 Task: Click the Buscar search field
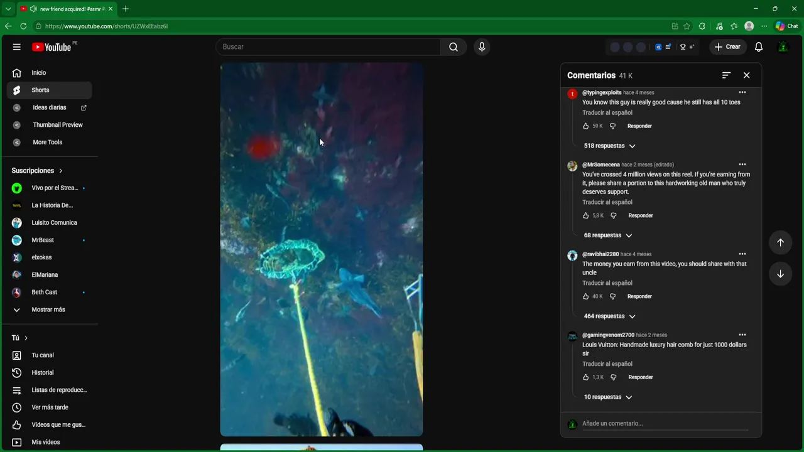pyautogui.click(x=328, y=47)
